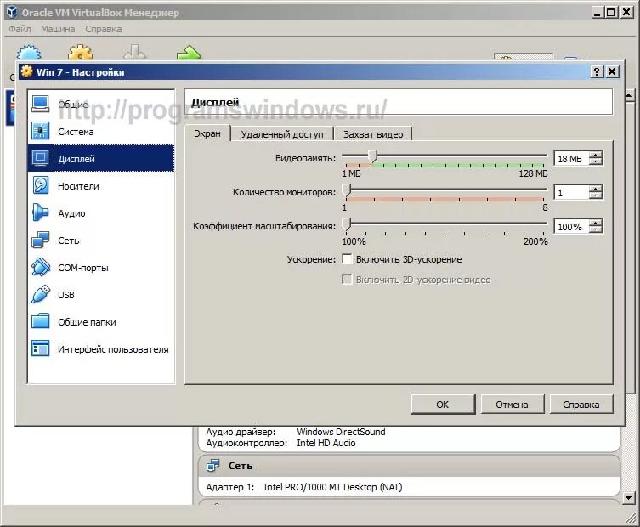Image resolution: width=640 pixels, height=527 pixels.
Task: Select the Интерфейс пользователя category label
Action: tap(113, 349)
